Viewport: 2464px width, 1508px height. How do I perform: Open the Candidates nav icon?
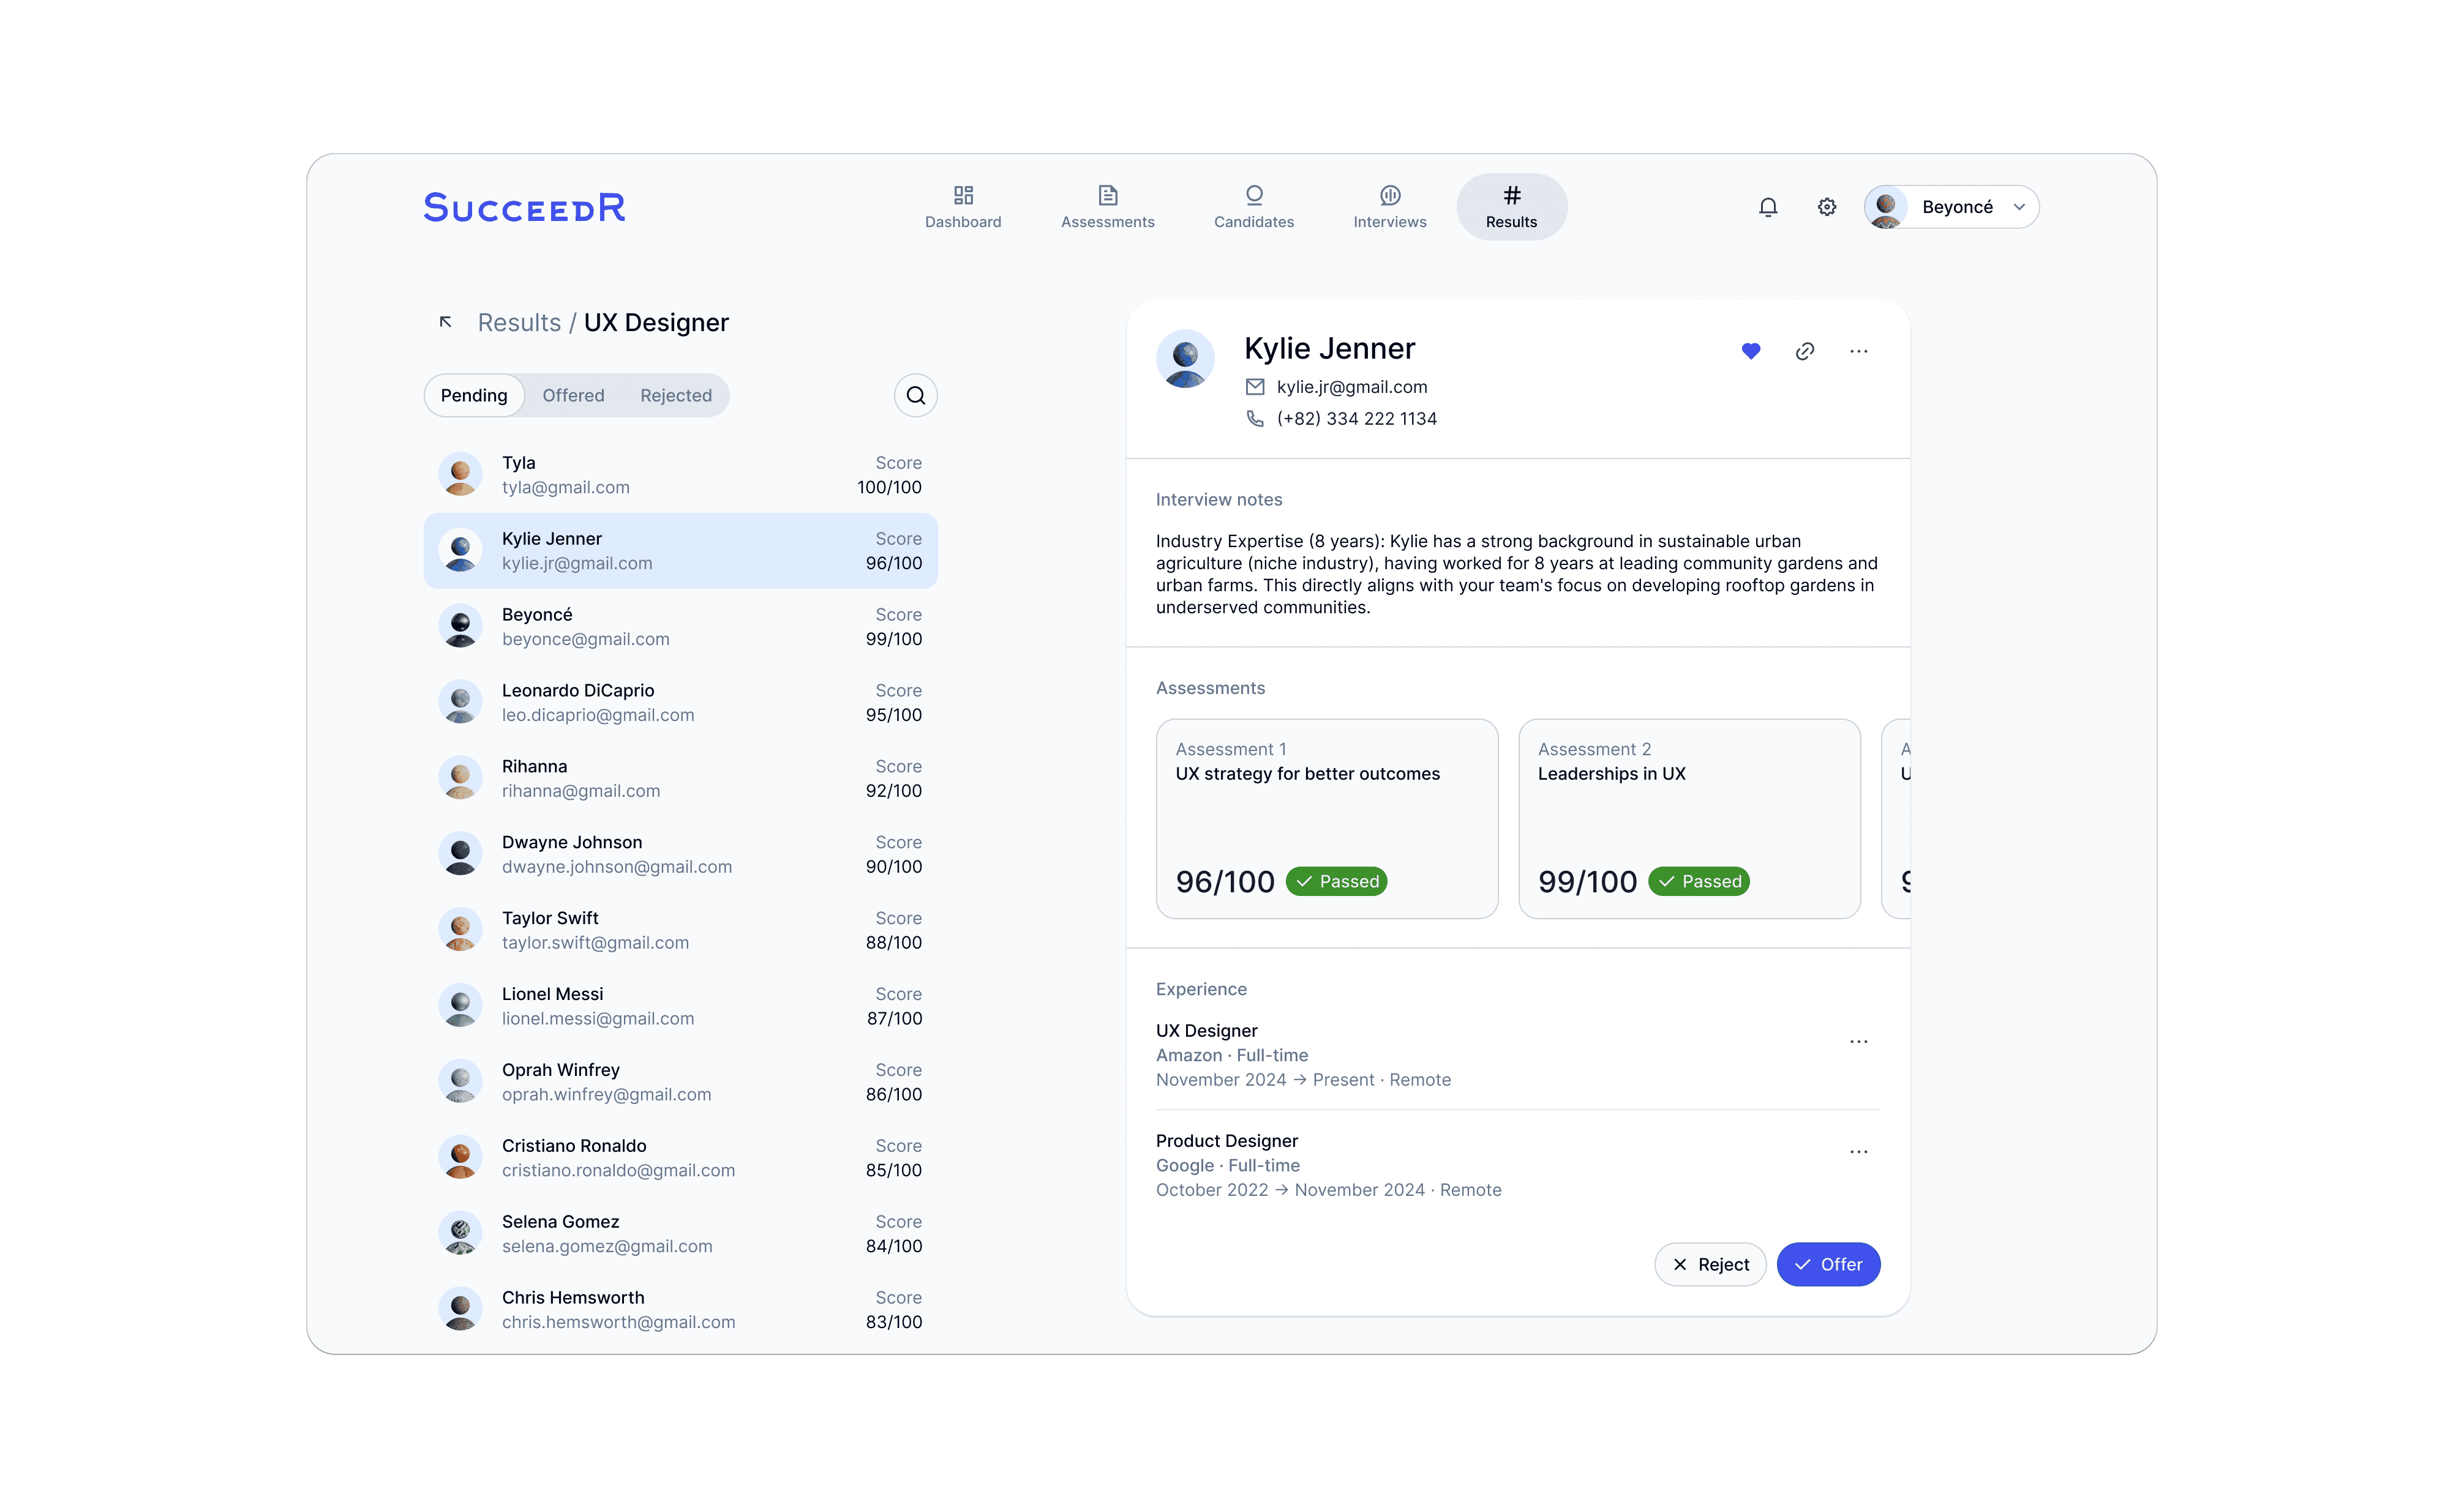point(1253,195)
